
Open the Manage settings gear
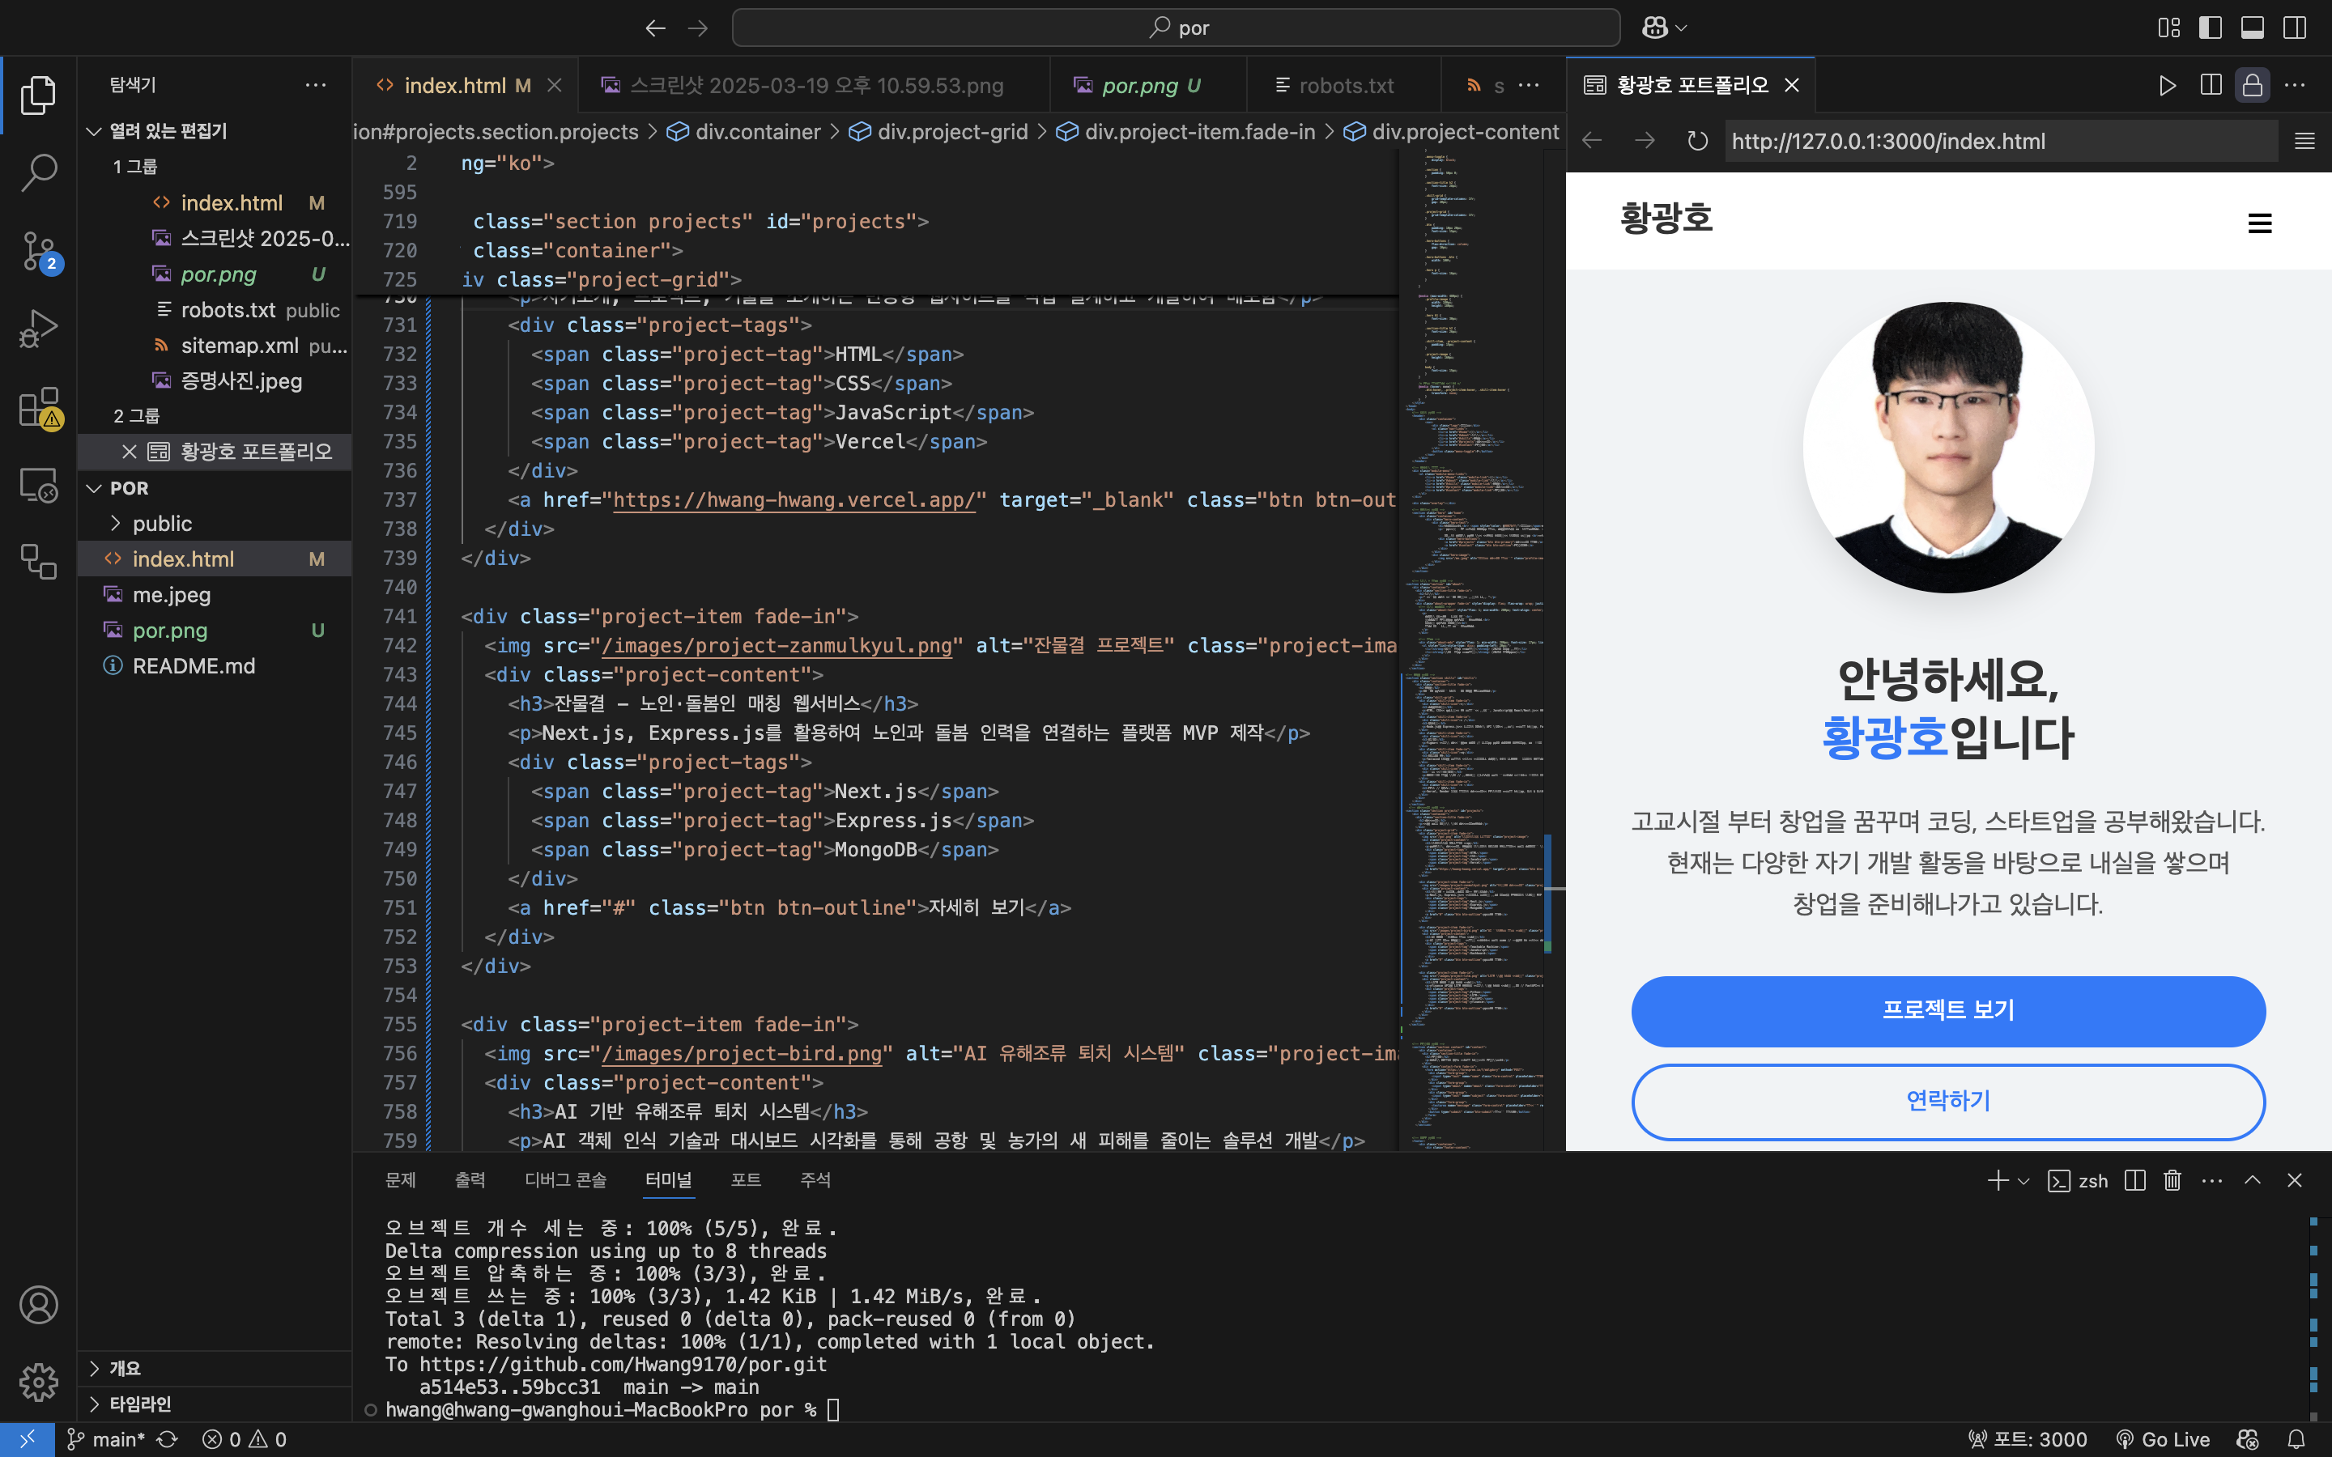[x=39, y=1381]
